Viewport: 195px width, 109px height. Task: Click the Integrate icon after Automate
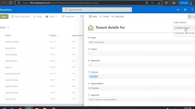click(x=82, y=16)
